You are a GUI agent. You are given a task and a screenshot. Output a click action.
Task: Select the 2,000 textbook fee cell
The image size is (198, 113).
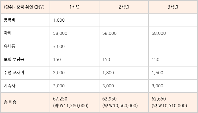pos(75,73)
